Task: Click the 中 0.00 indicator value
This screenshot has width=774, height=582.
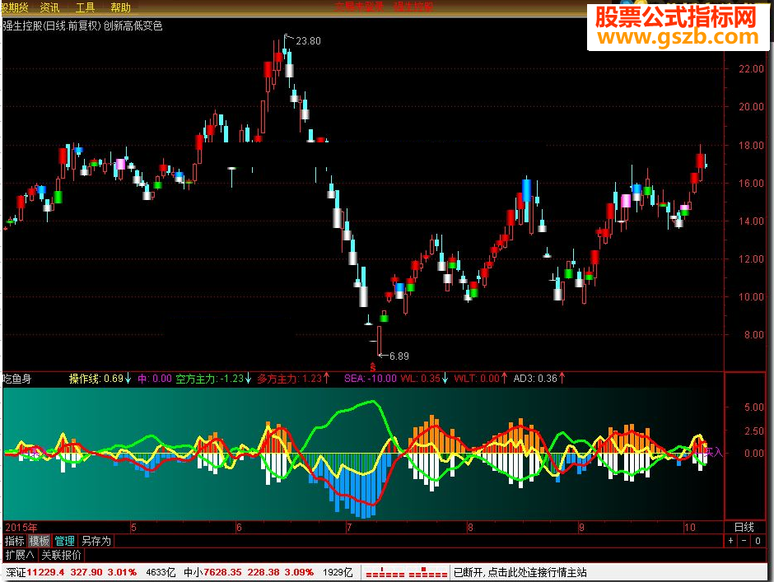Action: 155,379
